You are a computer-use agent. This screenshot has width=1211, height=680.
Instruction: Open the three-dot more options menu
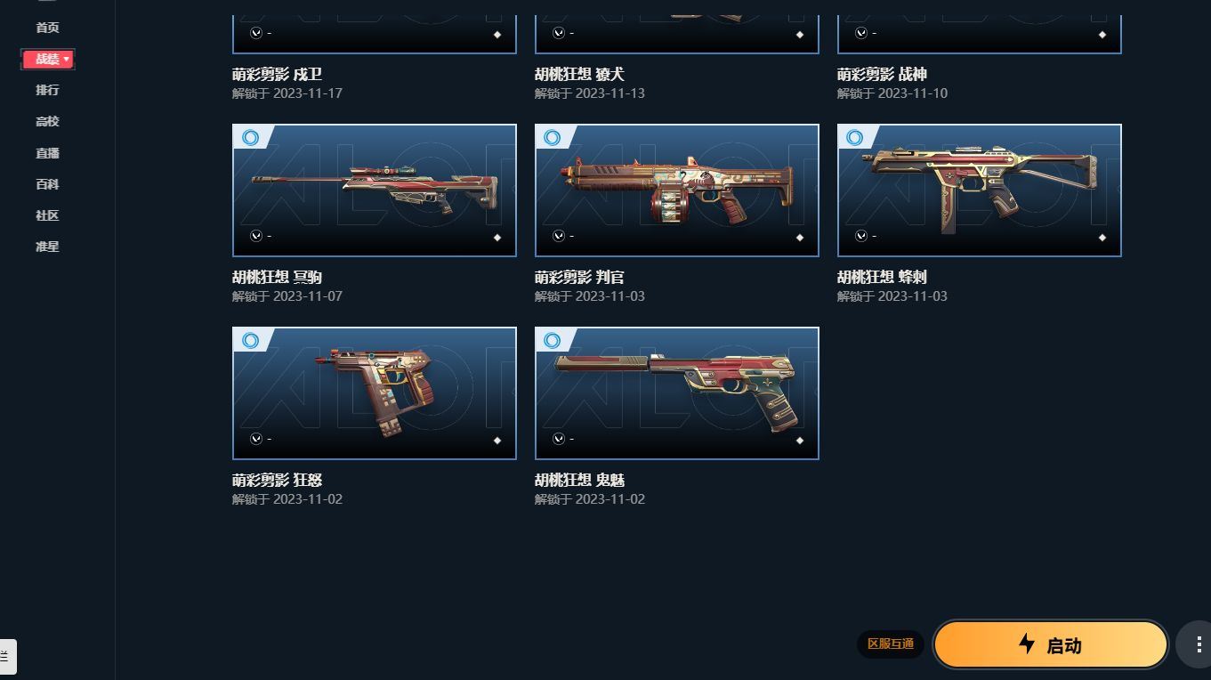tap(1193, 644)
